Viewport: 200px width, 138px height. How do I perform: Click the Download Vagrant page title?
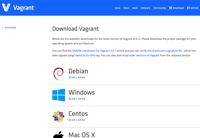75,29
